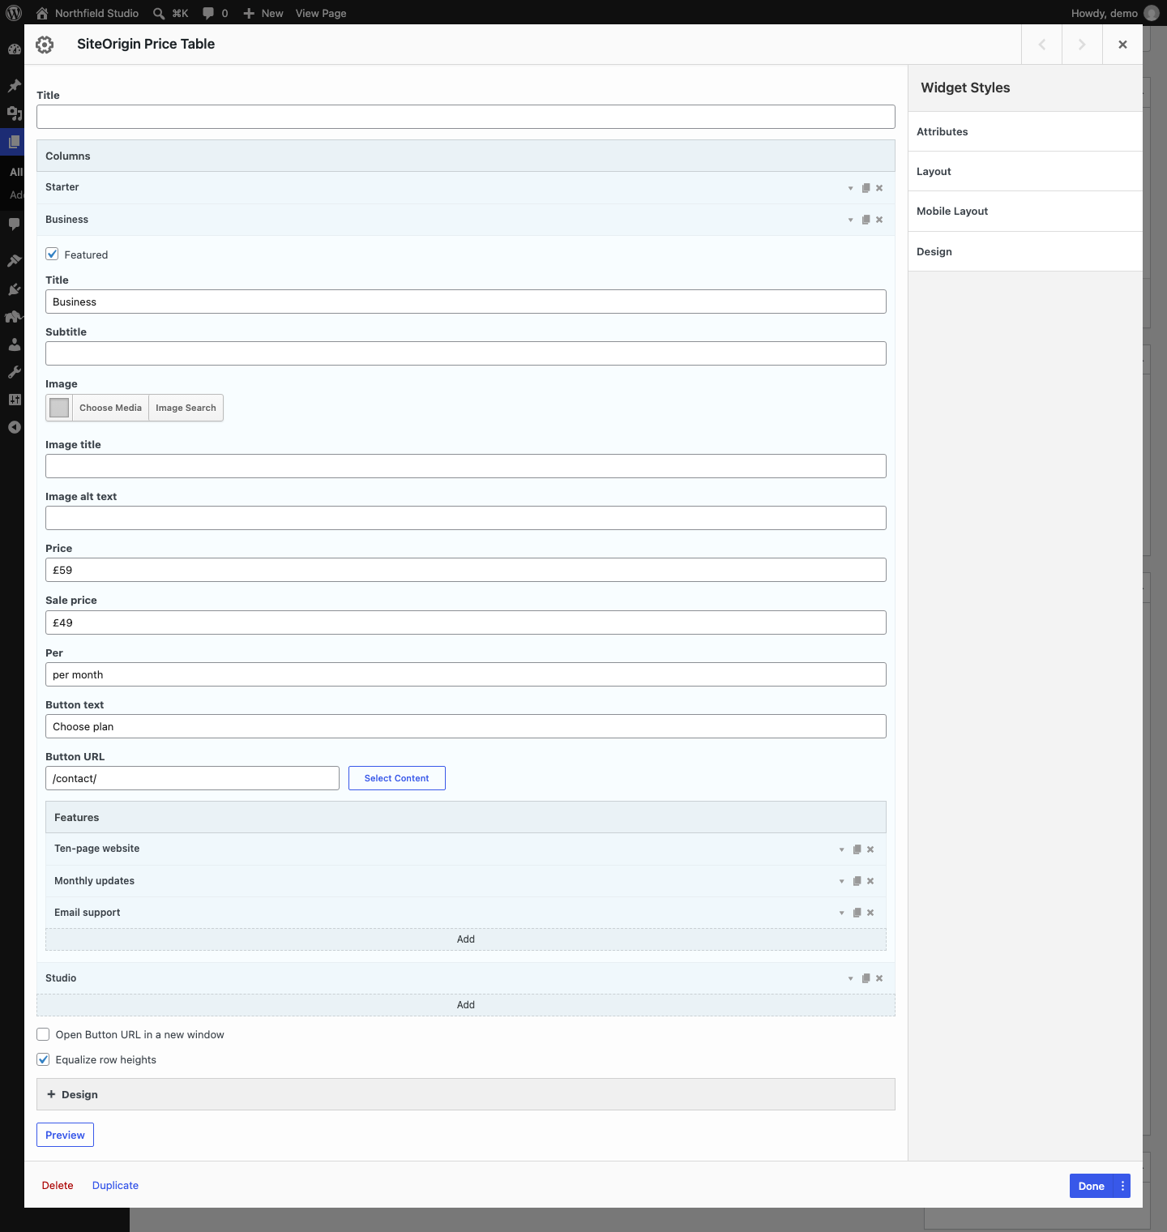Screen dimensions: 1167x1232
Task: Open the Users sidebar icon
Action: click(14, 344)
